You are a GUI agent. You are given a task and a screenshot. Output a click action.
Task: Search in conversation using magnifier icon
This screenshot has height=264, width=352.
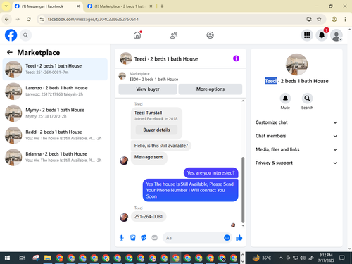coord(307,99)
